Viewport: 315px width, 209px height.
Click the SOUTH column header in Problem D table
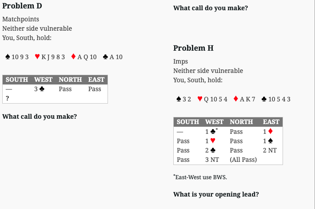click(17, 80)
